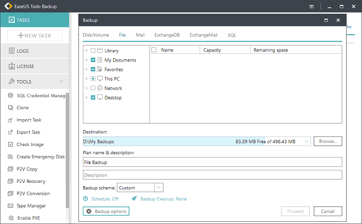
Task: Click the Favorites icon in the tree
Action: point(99,69)
